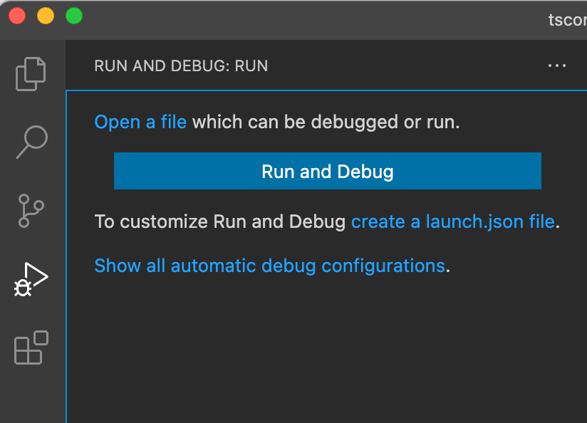Open the Views and More Actions ellipsis menu

coord(557,66)
